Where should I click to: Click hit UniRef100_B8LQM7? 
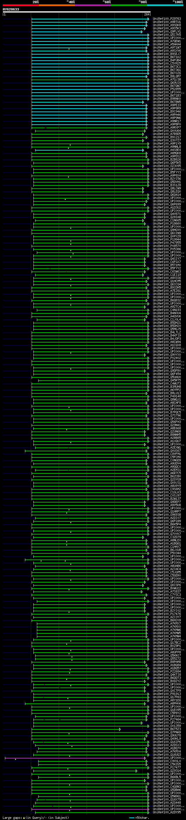point(167,77)
